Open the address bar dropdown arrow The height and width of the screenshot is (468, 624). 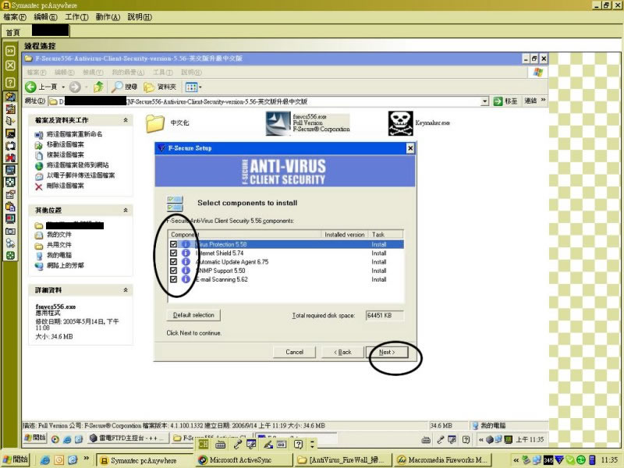[x=484, y=101]
